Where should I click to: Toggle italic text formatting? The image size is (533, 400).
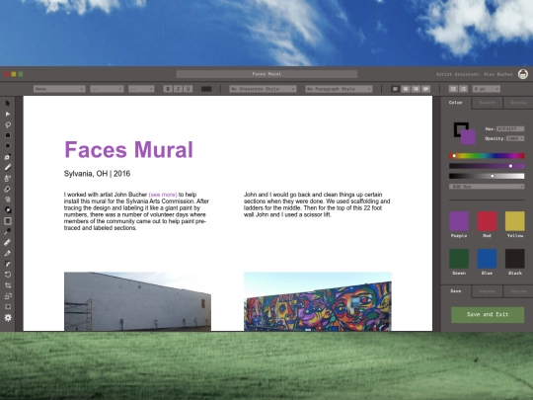coord(178,89)
